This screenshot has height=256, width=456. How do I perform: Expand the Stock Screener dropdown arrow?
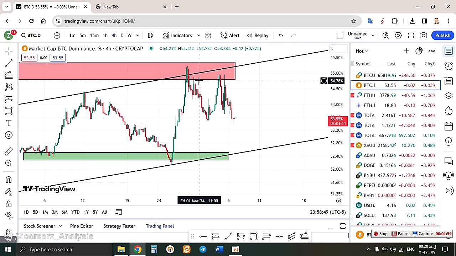[60, 226]
